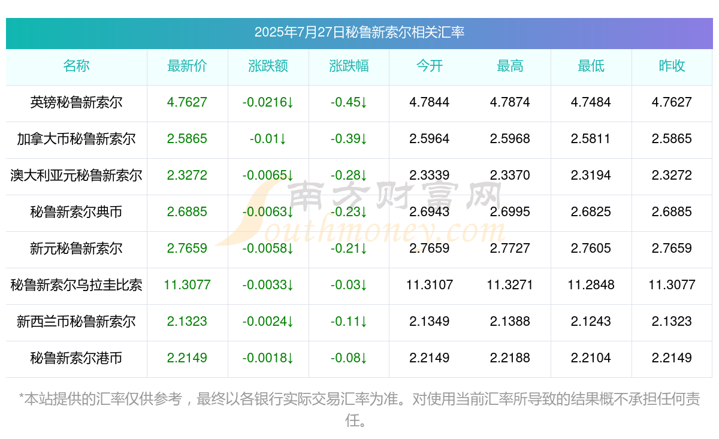Click the high value 2.5968
719x439 pixels.
click(510, 139)
